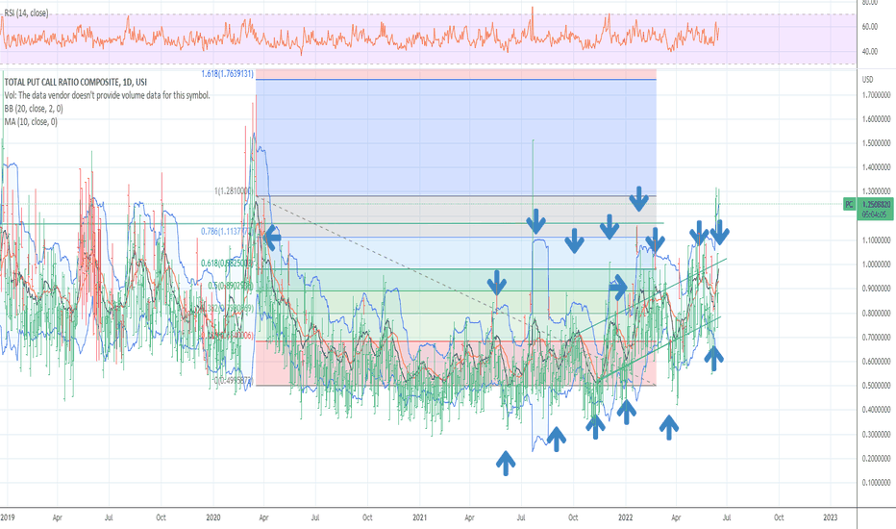The image size is (896, 529).
Task: Click 0.8000000 on the price axis
Action: point(876,314)
